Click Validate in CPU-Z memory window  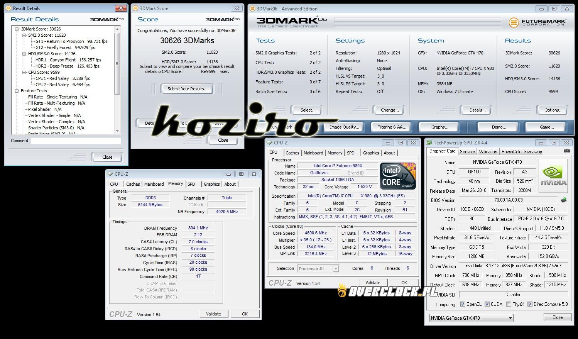[213, 314]
